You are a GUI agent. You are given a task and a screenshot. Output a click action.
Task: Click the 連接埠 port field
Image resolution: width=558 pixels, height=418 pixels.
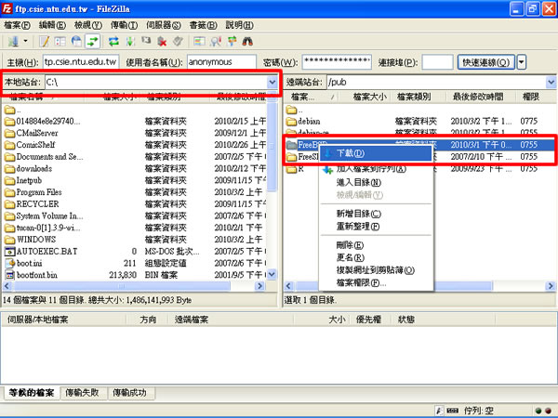click(x=437, y=62)
